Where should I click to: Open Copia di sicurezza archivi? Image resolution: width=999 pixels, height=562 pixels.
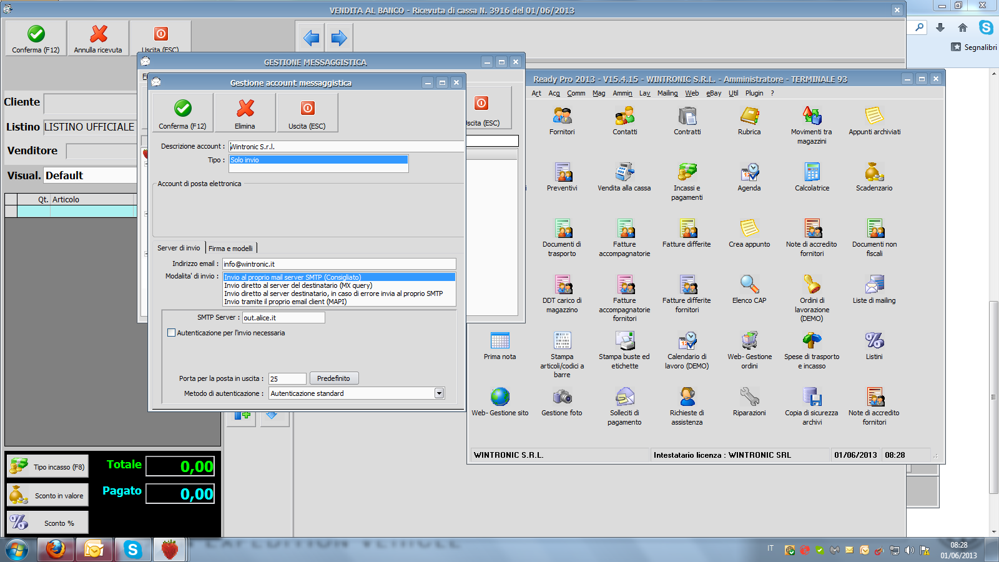(x=812, y=407)
